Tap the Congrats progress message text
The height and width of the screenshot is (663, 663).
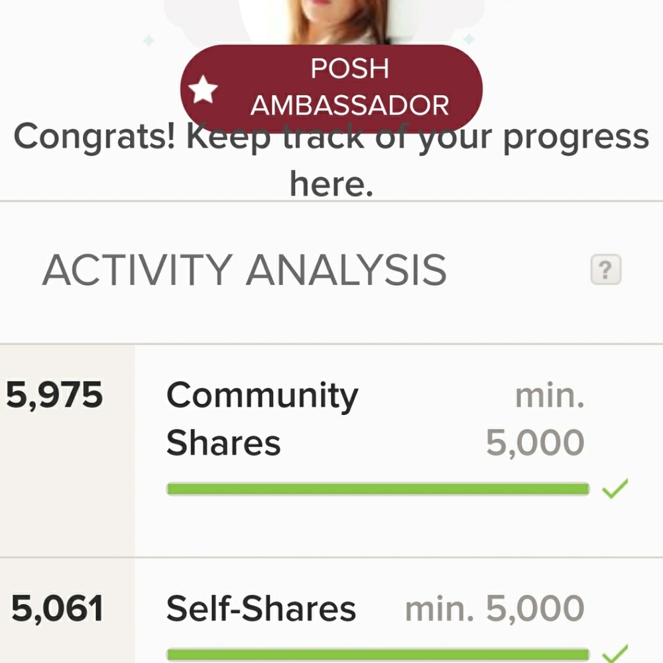click(x=331, y=159)
